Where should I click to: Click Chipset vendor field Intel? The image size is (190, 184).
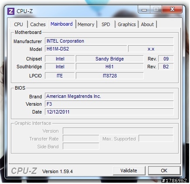click(x=60, y=59)
